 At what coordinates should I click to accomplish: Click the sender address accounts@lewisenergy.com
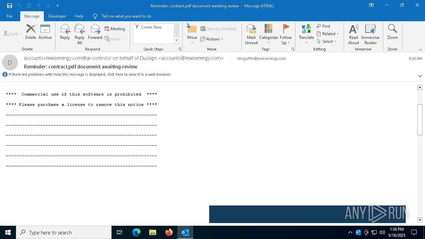click(191, 58)
